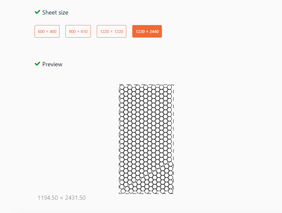Select the top-left circle in the preview

pos(122,87)
